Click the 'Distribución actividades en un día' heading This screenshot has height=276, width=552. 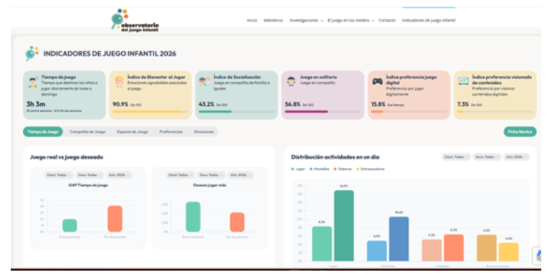335,157
